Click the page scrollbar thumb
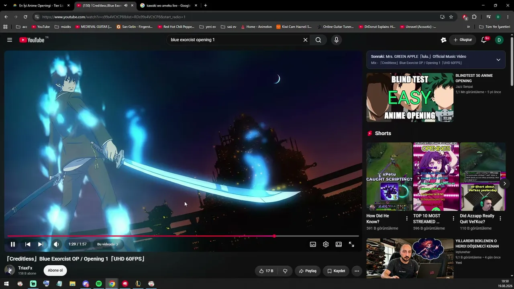The width and height of the screenshot is (514, 289). 512,61
